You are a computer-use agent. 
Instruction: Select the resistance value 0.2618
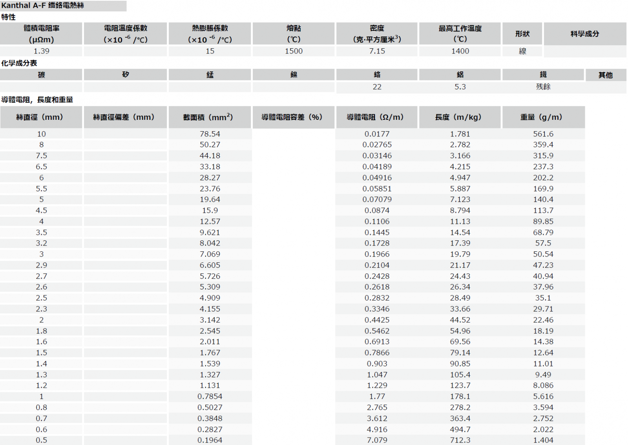(x=377, y=287)
